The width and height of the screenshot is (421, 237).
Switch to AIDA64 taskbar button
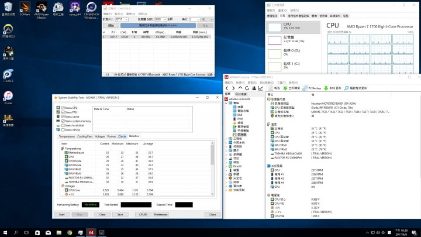pos(91,232)
